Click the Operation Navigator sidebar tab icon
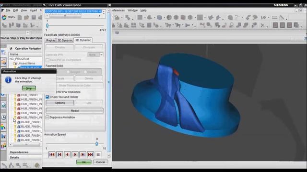Image resolution: width=307 pixels, height=172 pixels. click(x=3, y=53)
